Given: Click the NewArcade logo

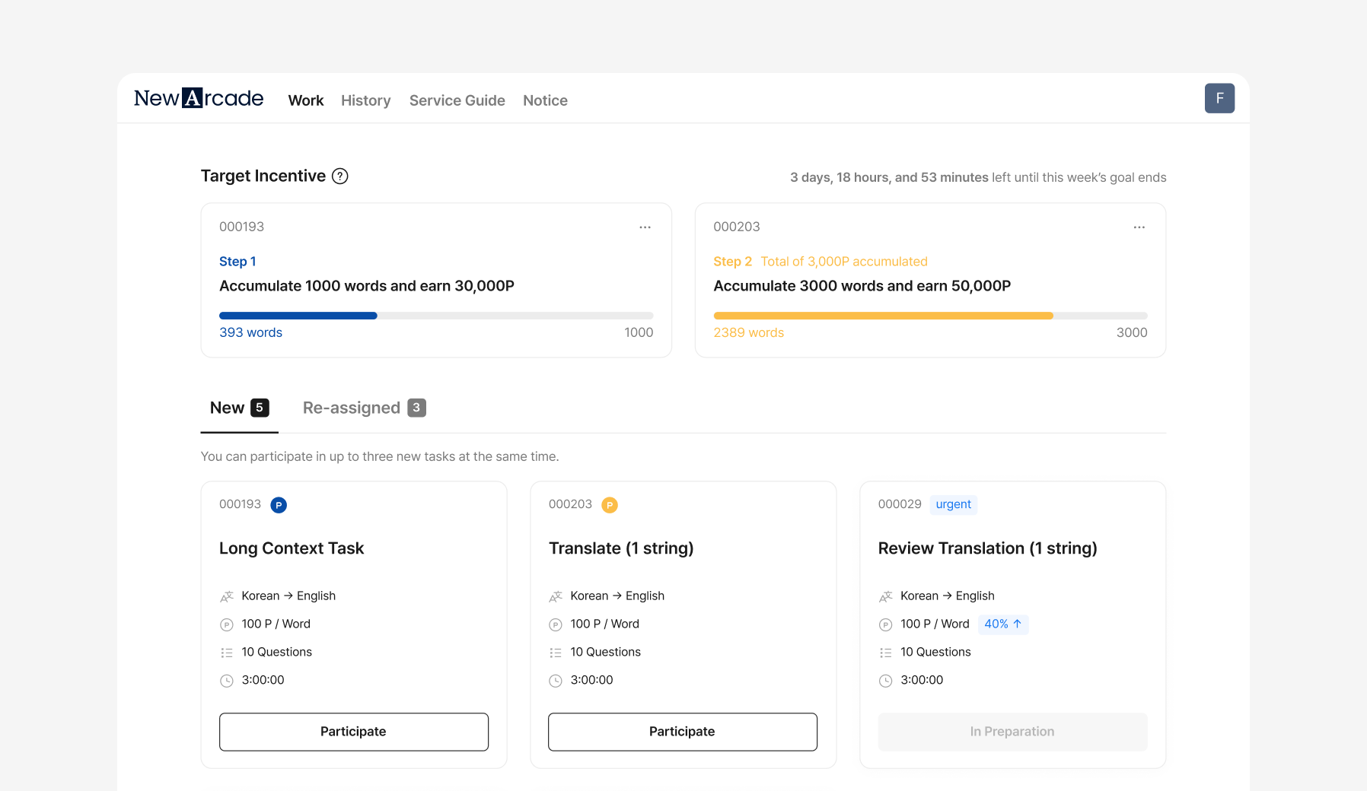Looking at the screenshot, I should click(x=199, y=98).
